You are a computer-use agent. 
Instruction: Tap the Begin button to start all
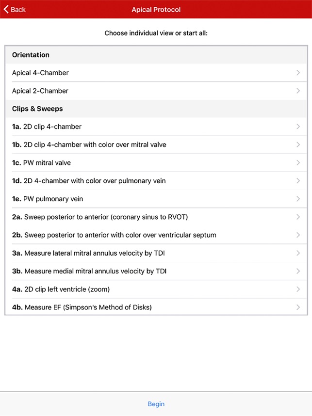pos(156,404)
